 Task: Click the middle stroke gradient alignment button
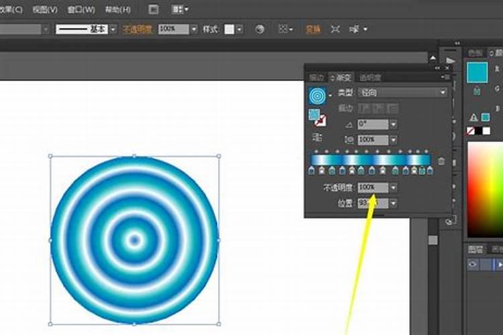(x=378, y=109)
